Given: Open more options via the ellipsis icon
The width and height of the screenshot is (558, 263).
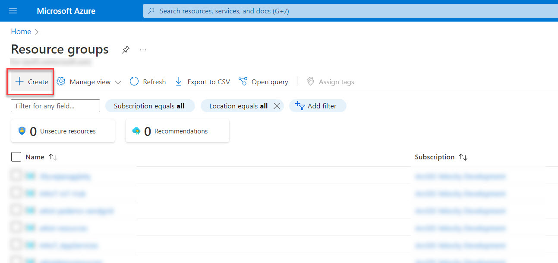Looking at the screenshot, I should 143,50.
